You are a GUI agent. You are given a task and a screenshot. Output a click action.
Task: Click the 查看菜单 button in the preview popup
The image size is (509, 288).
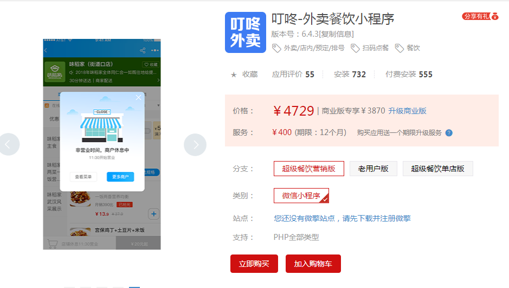[x=83, y=177]
